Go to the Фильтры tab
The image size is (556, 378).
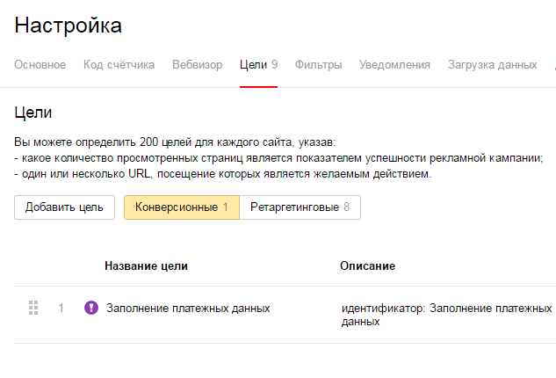(319, 65)
